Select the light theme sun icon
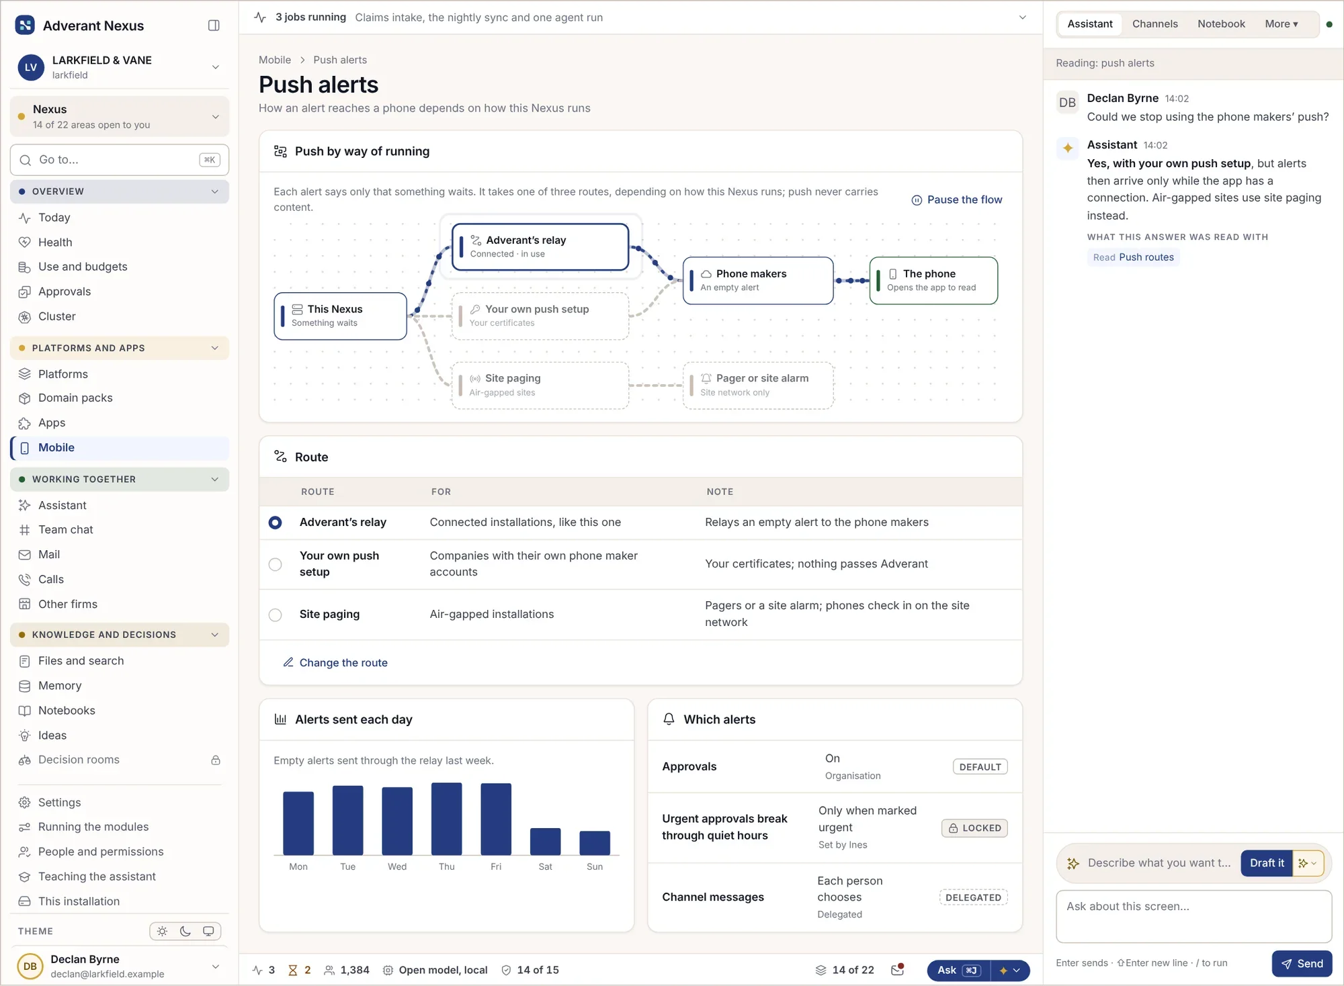Viewport: 1344px width, 986px height. 162,931
